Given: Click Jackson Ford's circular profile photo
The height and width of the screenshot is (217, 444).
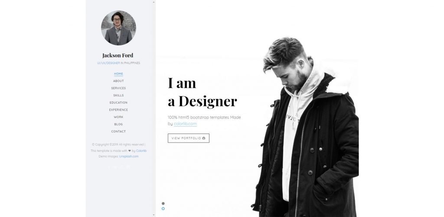Looking at the screenshot, I should point(118,28).
